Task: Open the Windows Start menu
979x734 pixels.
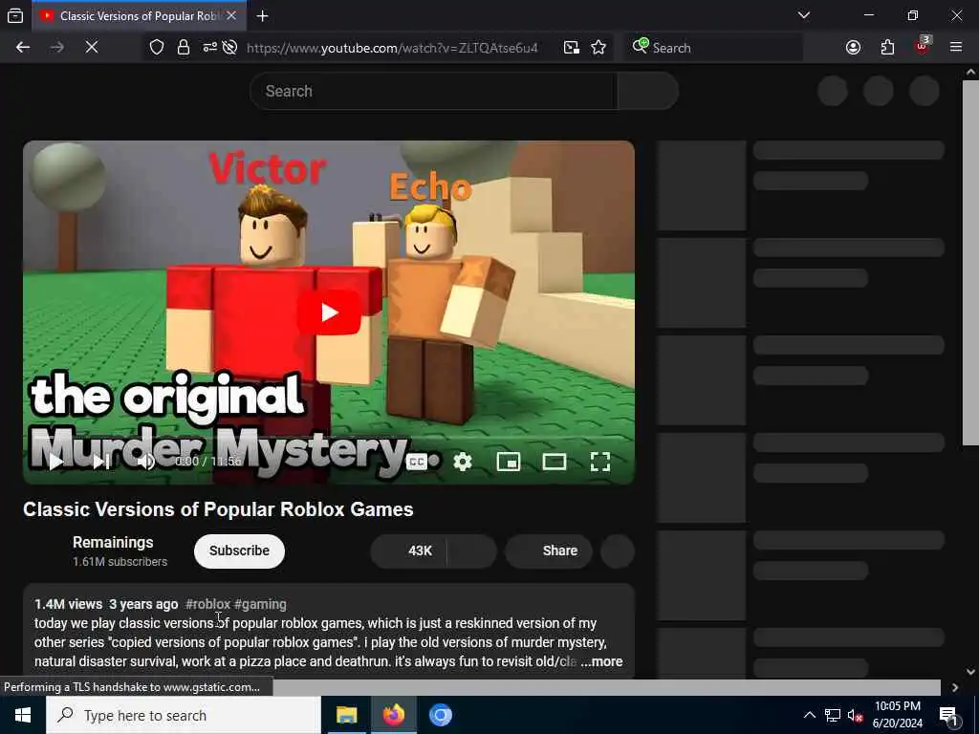Action: 23,715
